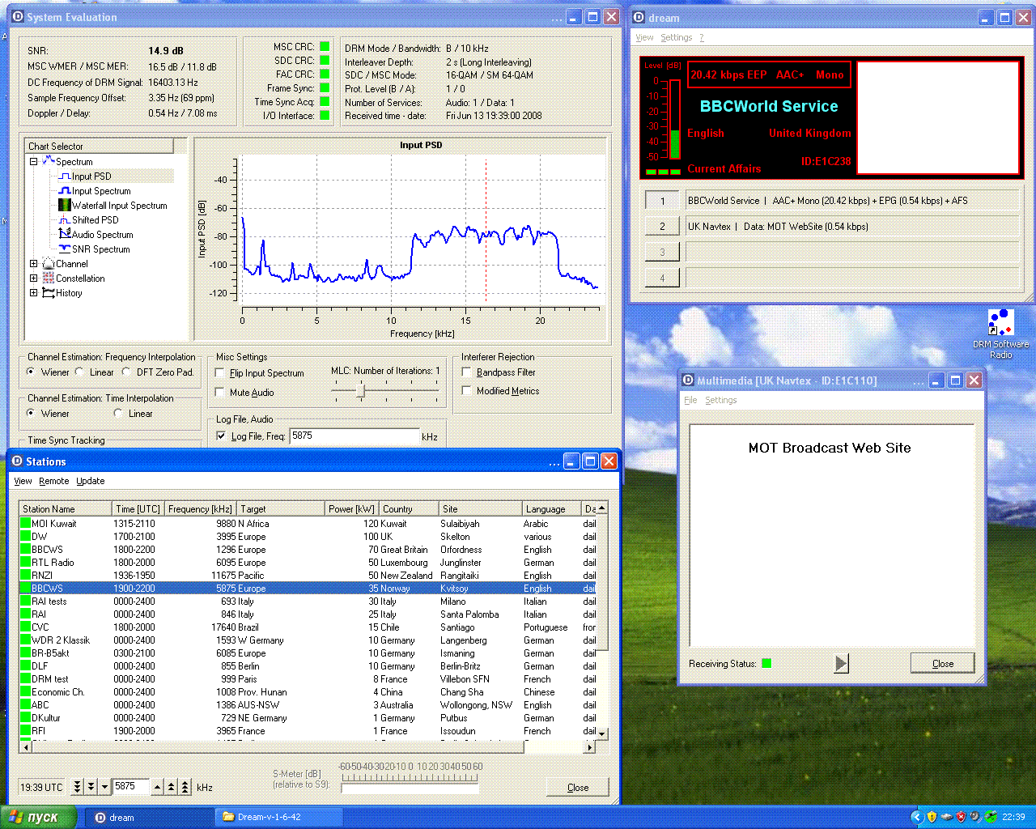Collapse the Spectrum tree node
Viewport: 1036px width, 829px height.
click(x=33, y=162)
